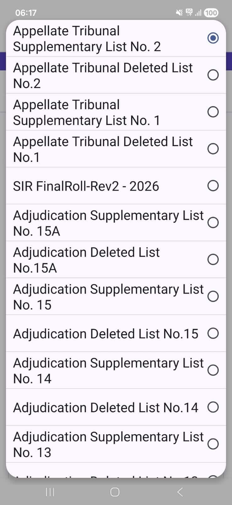Choose Adjudication Supplementary List No. 15A radio
This screenshot has width=232, height=505.
(213, 223)
